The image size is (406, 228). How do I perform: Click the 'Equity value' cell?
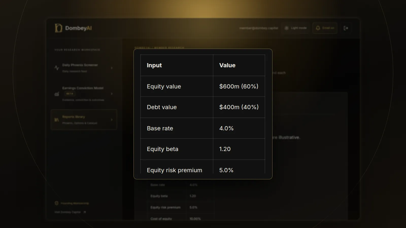pos(177,86)
